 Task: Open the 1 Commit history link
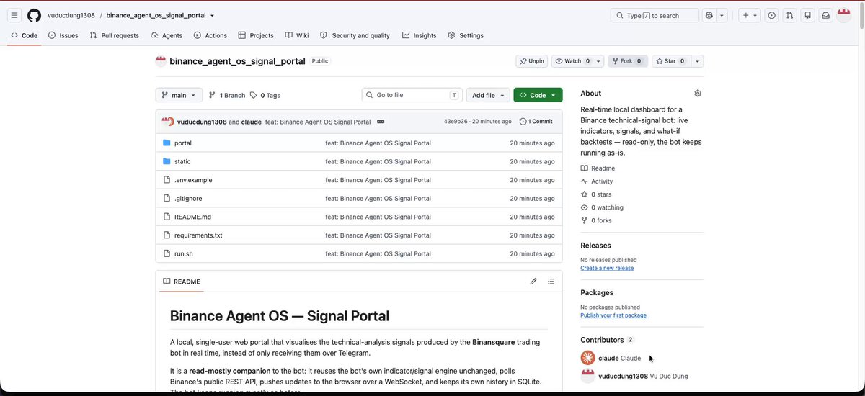pos(536,122)
